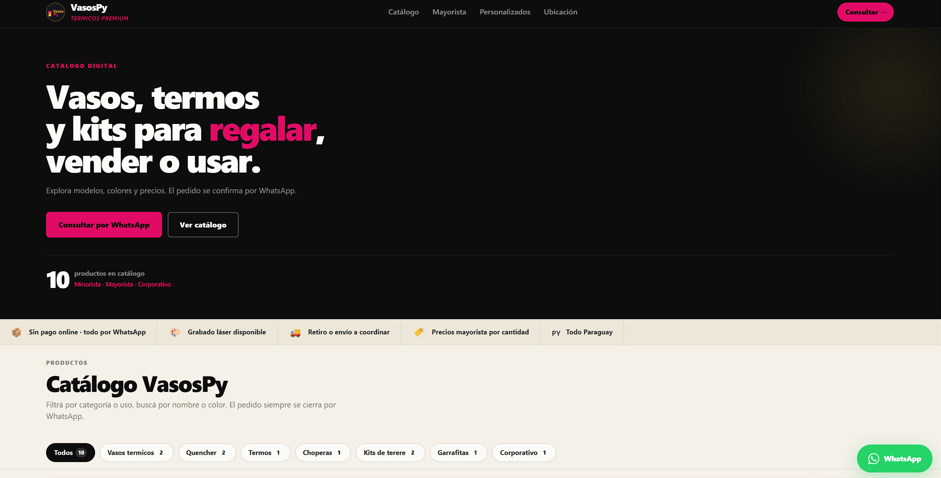The height and width of the screenshot is (478, 941).
Task: Click the VasosPy brand name link
Action: pos(89,8)
